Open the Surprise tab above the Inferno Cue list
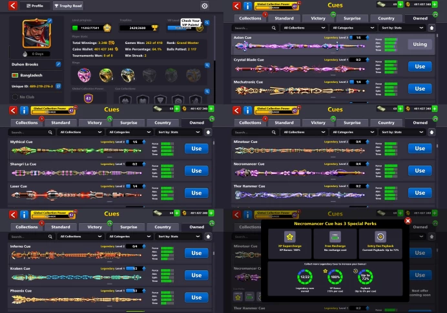The height and width of the screenshot is (313, 447). click(x=129, y=227)
